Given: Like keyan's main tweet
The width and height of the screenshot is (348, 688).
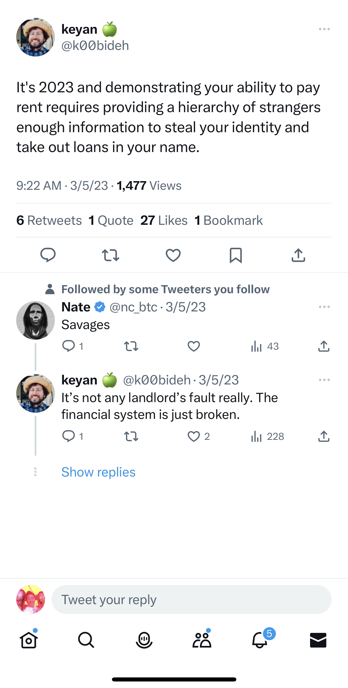Looking at the screenshot, I should tap(173, 255).
